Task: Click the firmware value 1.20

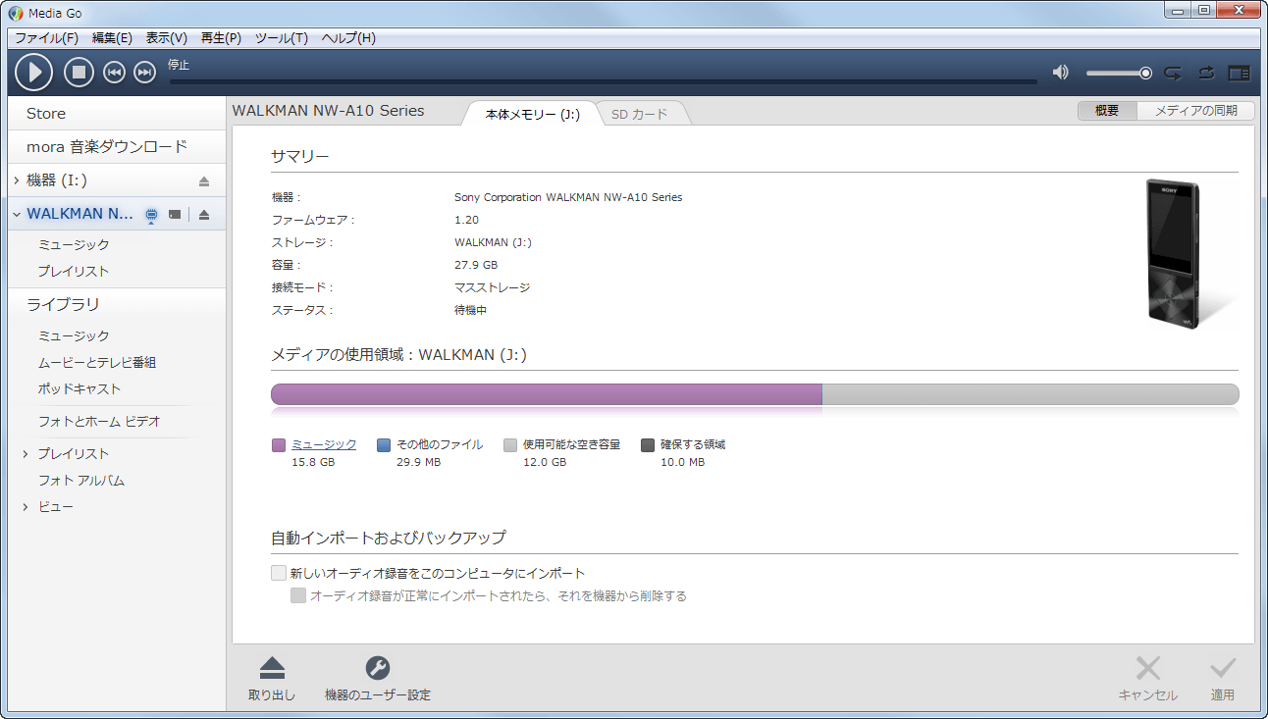Action: click(466, 220)
